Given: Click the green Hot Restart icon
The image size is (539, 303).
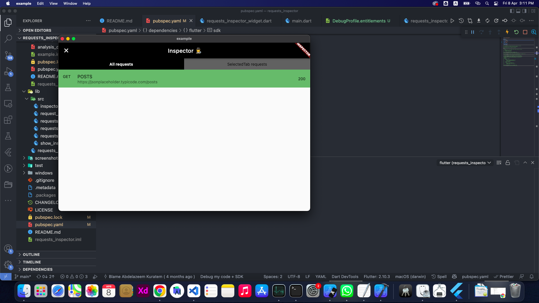Looking at the screenshot, I should tap(516, 32).
